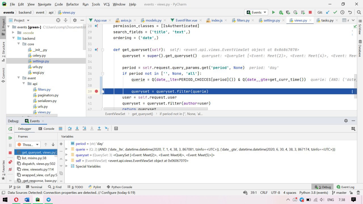
Task: Expand the querie variable node
Action: (67, 149)
